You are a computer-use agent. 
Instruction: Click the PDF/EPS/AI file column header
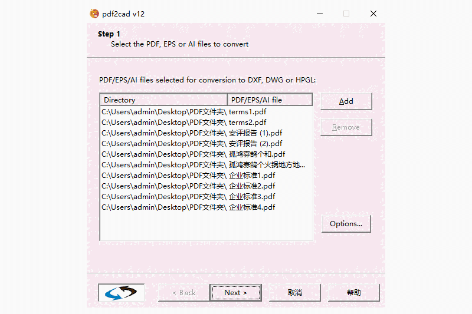[270, 100]
